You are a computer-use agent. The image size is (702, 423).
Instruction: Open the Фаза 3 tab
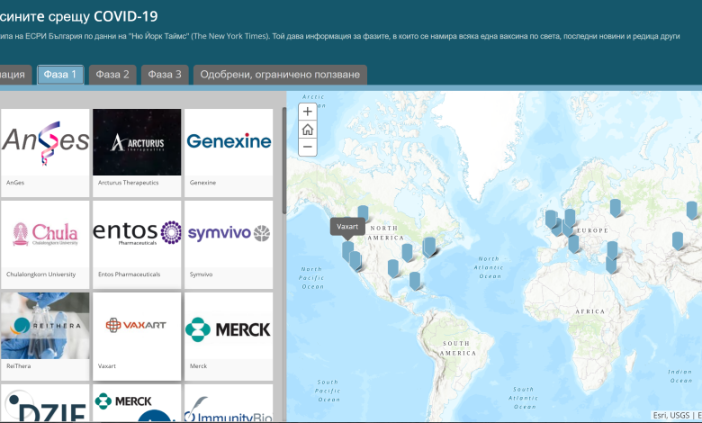click(165, 75)
